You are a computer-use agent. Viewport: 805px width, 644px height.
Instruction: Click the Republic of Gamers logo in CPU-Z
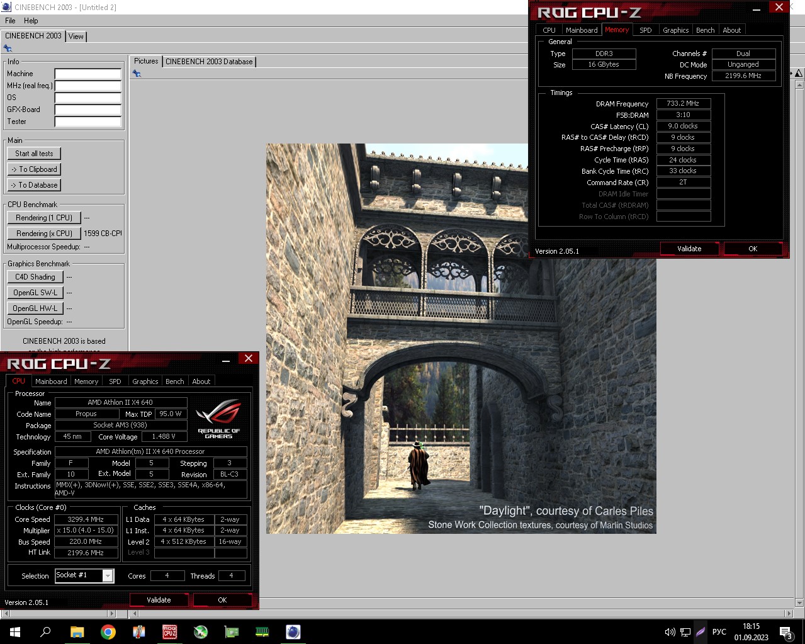(x=218, y=419)
